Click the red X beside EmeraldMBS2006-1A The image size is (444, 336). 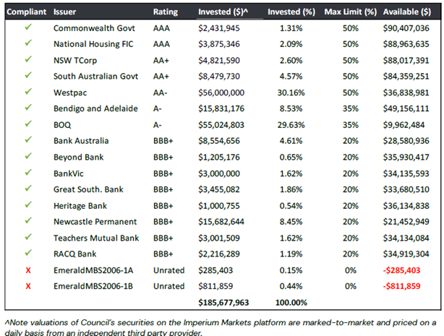point(28,270)
